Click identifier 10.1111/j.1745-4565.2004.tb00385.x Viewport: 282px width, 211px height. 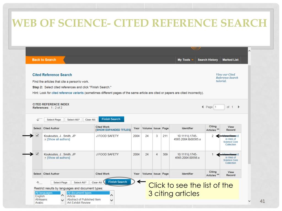[x=187, y=138]
